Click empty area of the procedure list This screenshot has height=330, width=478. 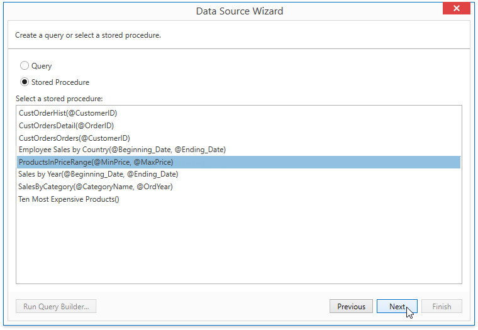pos(239,244)
